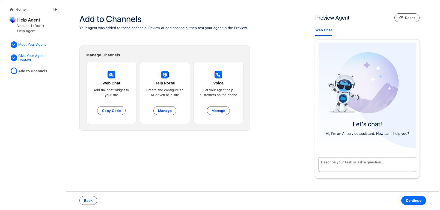Click the Voice card title

click(x=218, y=83)
